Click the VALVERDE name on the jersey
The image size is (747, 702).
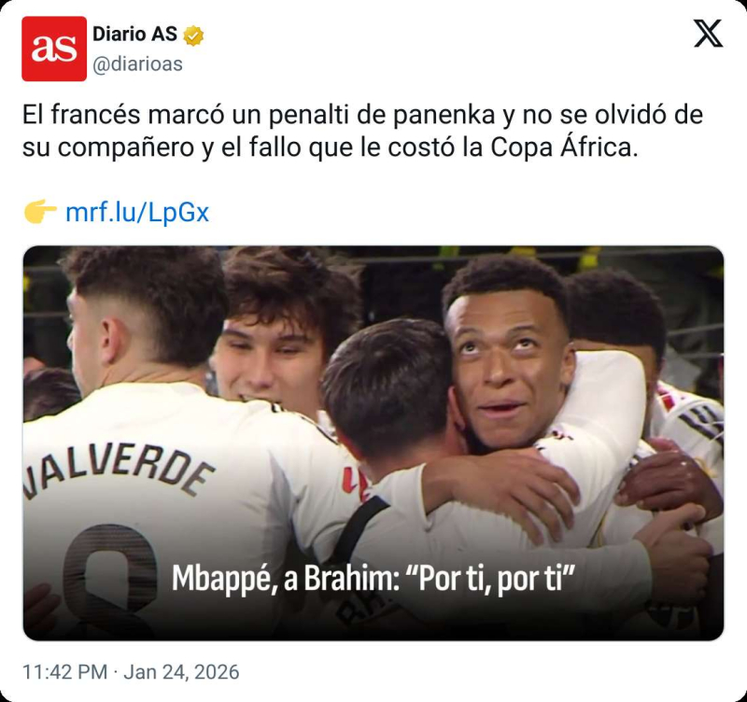(x=117, y=471)
